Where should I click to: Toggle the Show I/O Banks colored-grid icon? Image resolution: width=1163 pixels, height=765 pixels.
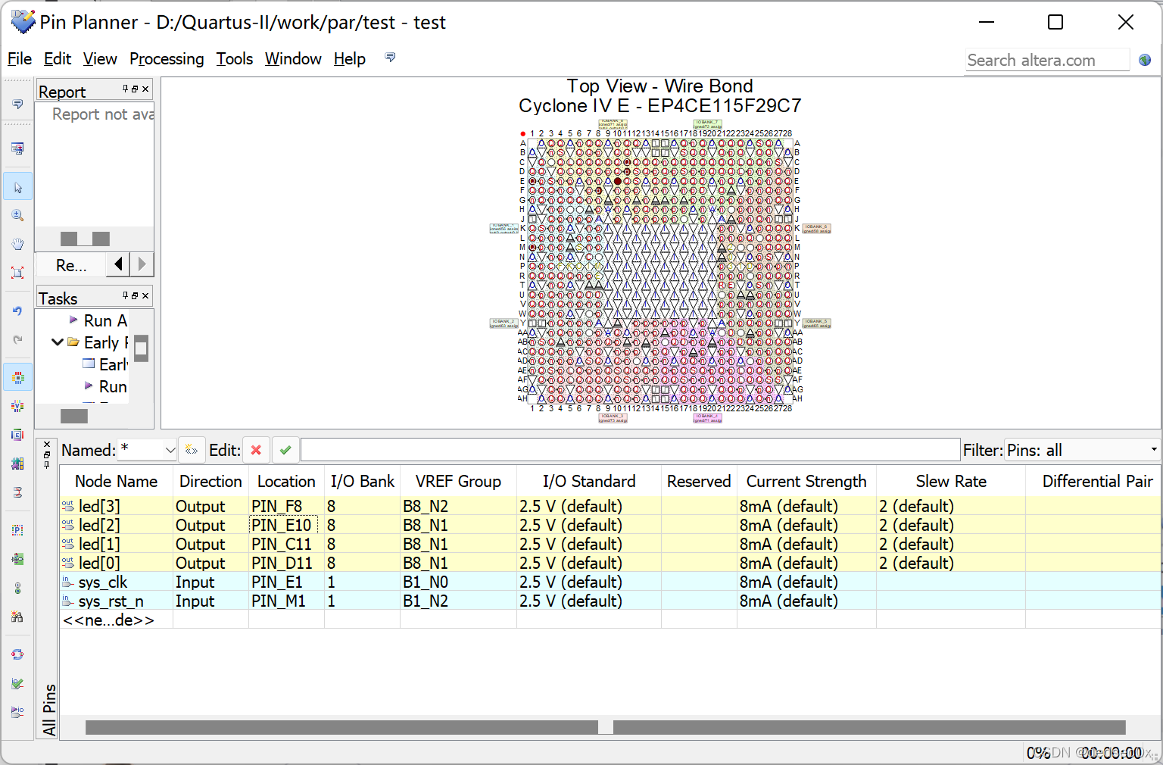(17, 377)
